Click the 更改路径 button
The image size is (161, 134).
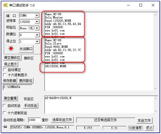(x=26, y=81)
